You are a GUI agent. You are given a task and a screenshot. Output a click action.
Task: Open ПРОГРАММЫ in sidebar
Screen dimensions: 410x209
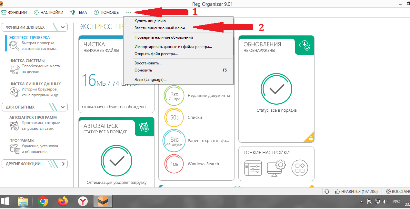(x=22, y=140)
